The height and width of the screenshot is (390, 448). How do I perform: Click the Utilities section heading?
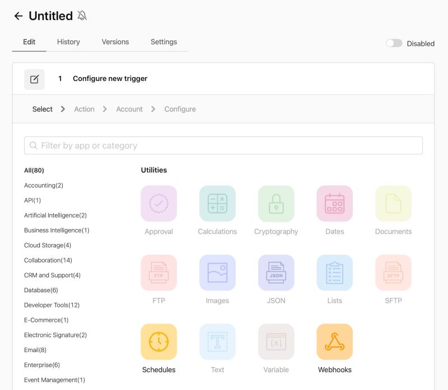[153, 170]
